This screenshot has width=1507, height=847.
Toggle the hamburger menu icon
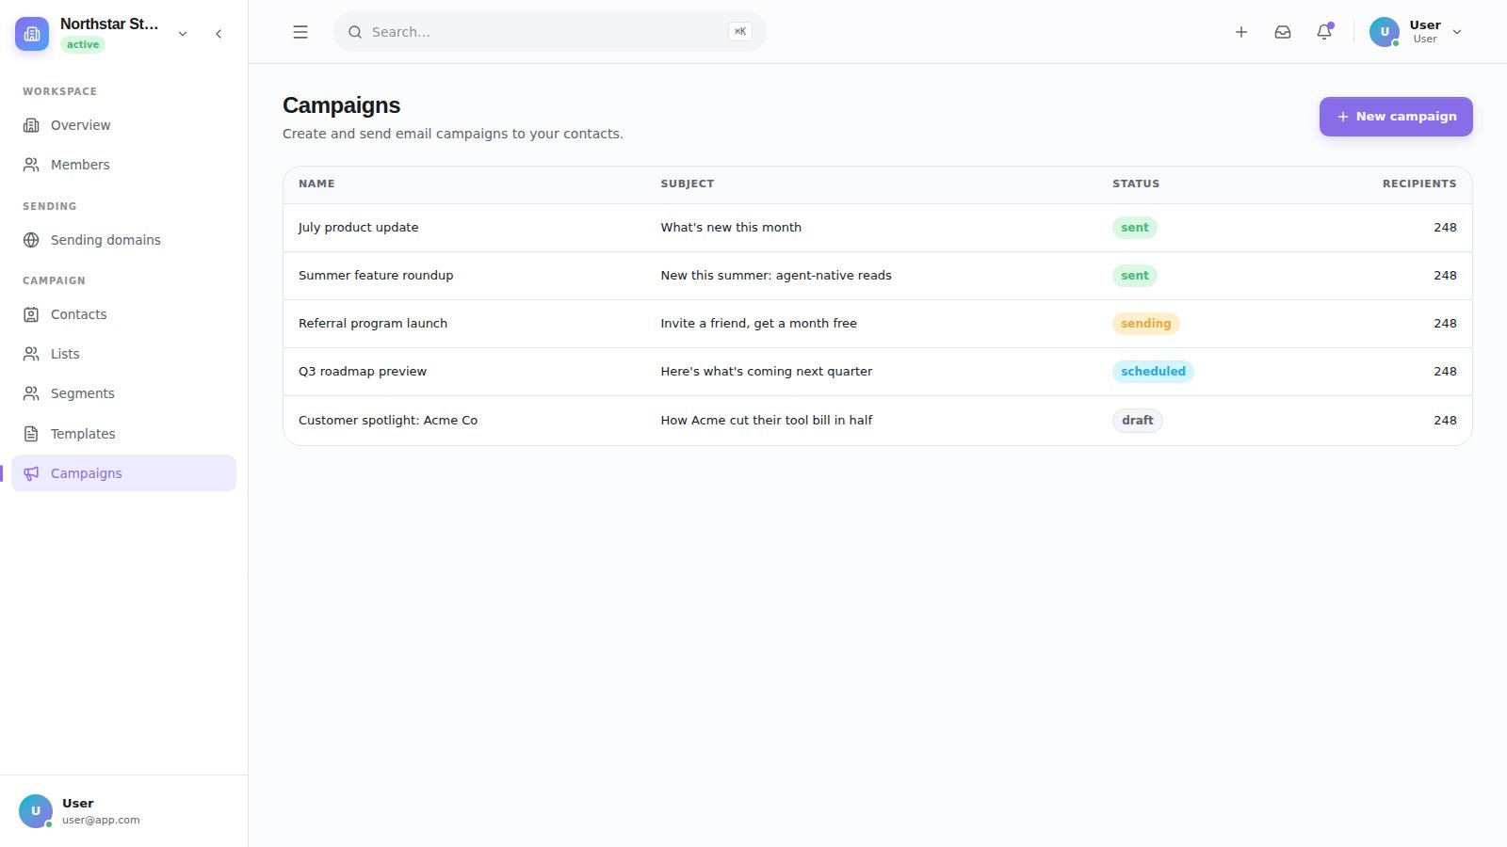pyautogui.click(x=300, y=32)
